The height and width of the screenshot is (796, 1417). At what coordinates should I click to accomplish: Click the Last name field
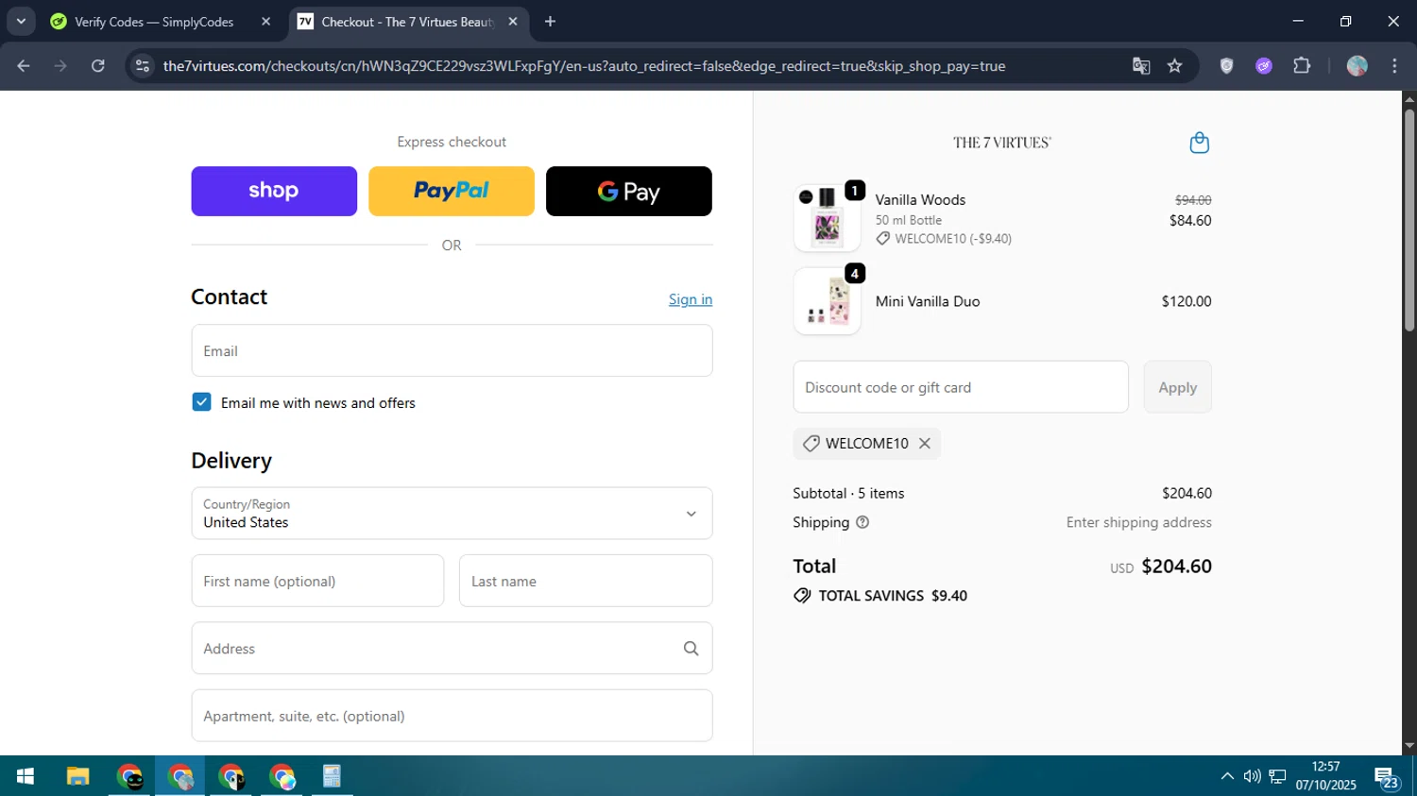[x=586, y=581]
